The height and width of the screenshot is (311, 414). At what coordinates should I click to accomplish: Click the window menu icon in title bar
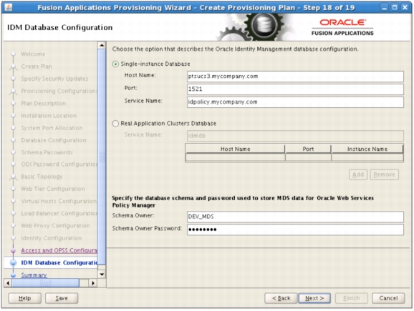9,7
